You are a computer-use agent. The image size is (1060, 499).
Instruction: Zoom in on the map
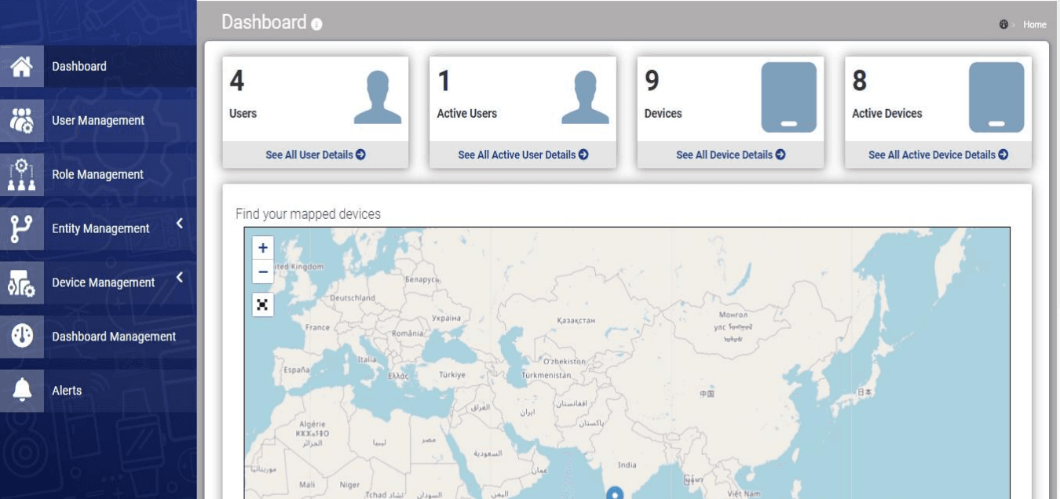point(262,248)
